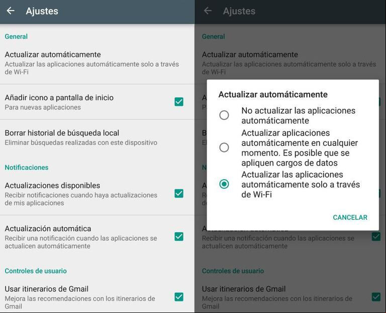Click Notificaciones section header in left screen
Image resolution: width=386 pixels, height=313 pixels.
(x=27, y=168)
